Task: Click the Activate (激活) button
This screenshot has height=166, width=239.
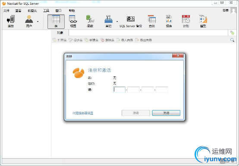Action: click(136, 113)
